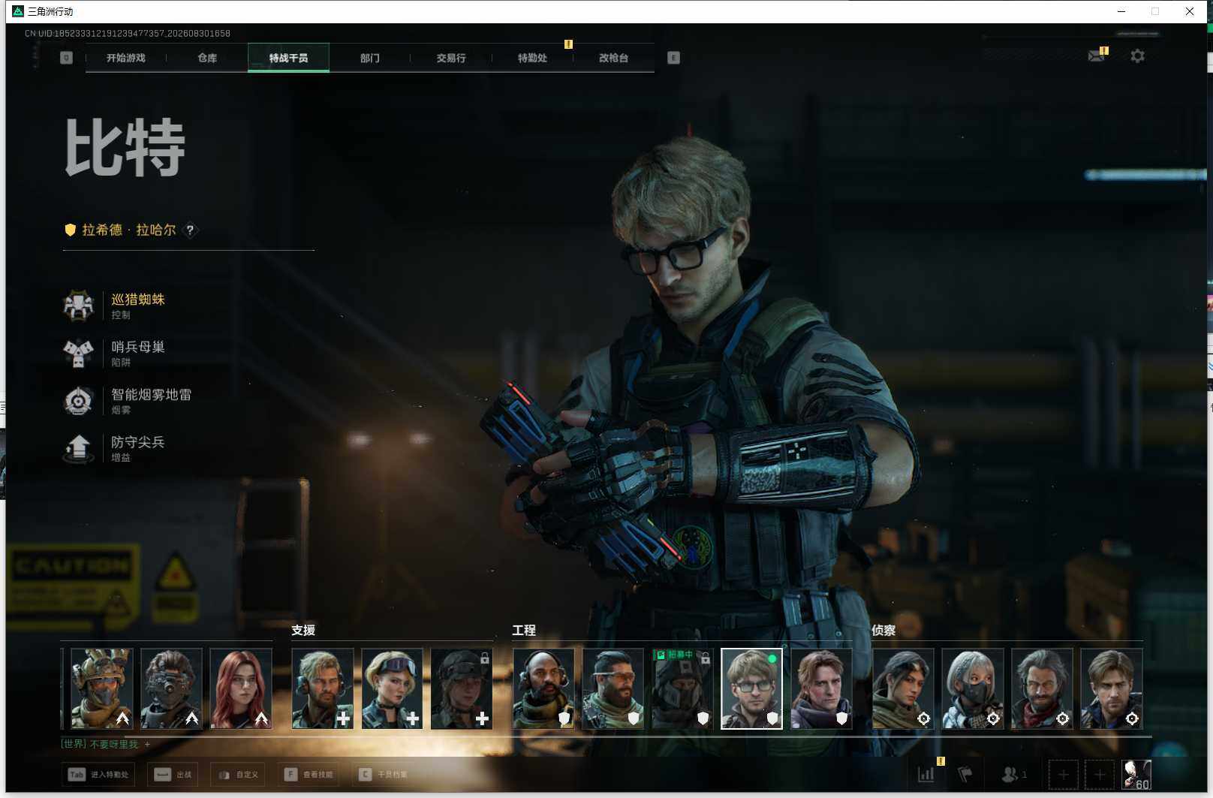1213x798 pixels.
Task: Select the grey-bearded recon operator with red scarf
Action: pos(1042,688)
